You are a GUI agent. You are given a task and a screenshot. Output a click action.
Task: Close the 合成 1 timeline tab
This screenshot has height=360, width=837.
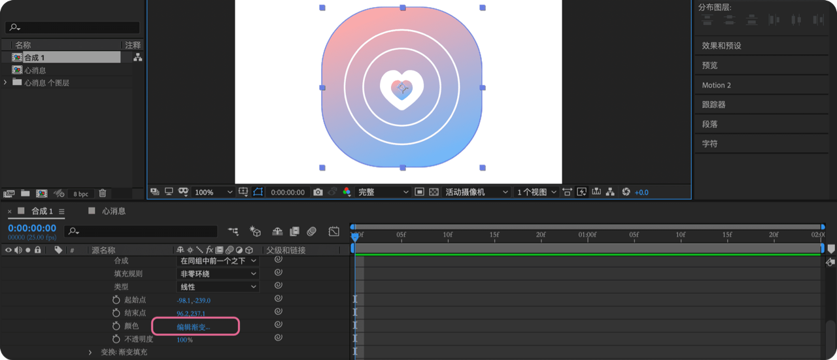[x=10, y=212]
